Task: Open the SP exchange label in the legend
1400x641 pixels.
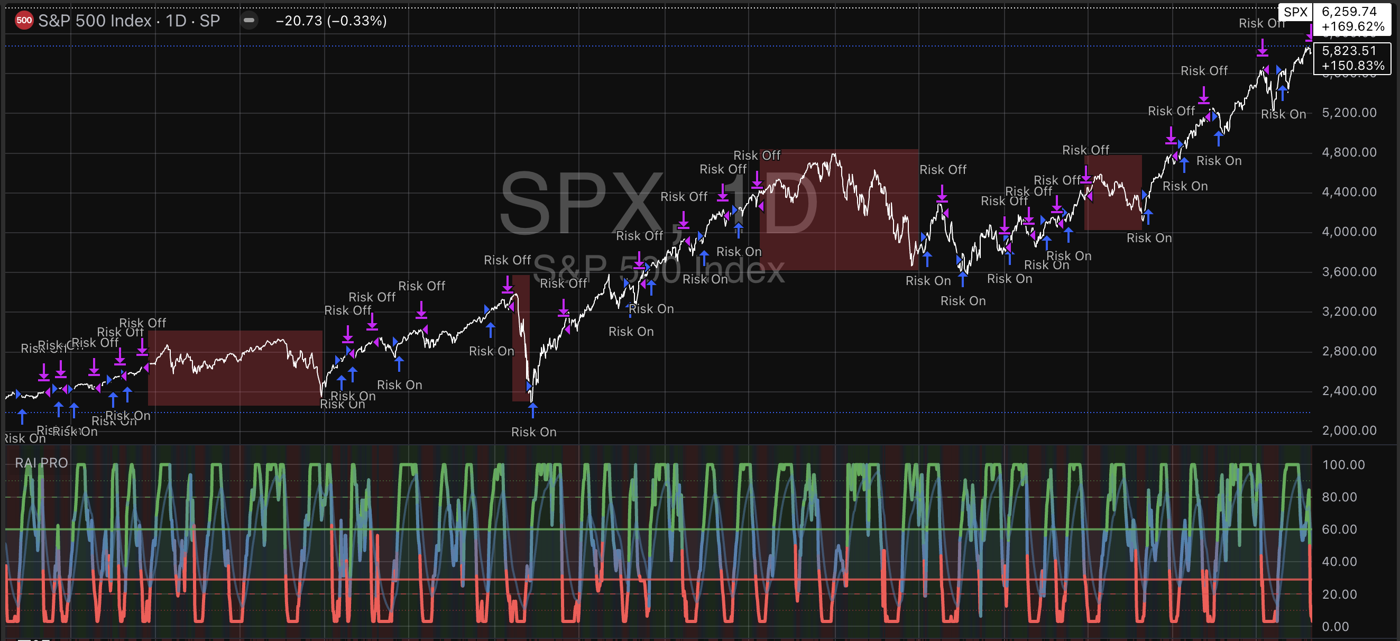Action: pyautogui.click(x=211, y=21)
